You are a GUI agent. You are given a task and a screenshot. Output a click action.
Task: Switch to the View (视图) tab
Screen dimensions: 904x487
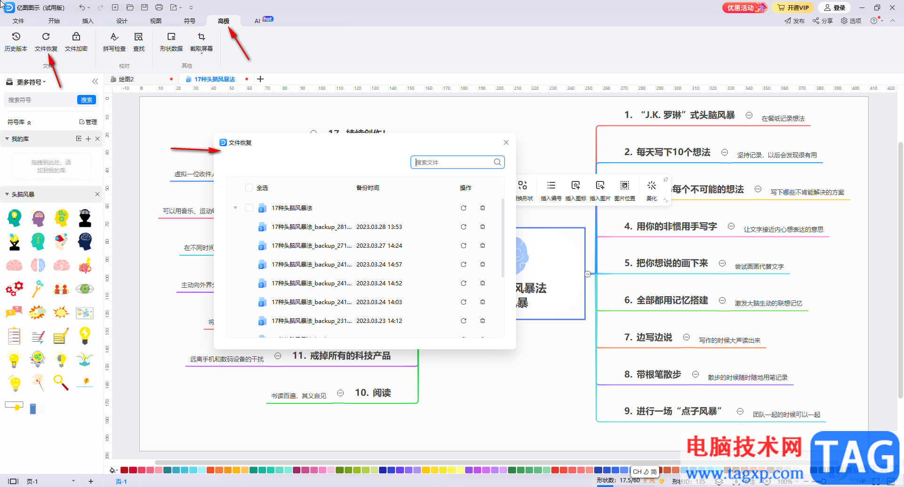point(156,21)
